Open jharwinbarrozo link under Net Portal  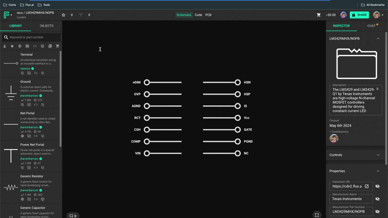click(29, 127)
